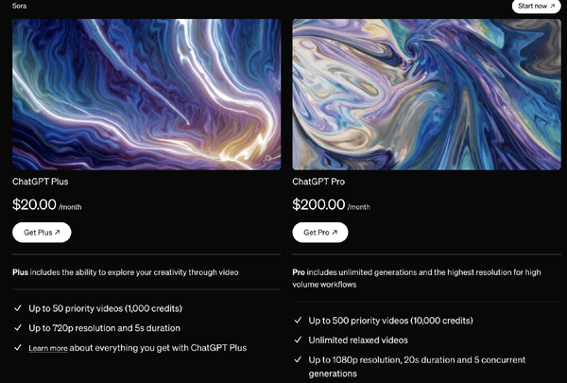Click checkmark beside 500 priority videos
Viewport: 567px width, 383px height.
tap(298, 320)
